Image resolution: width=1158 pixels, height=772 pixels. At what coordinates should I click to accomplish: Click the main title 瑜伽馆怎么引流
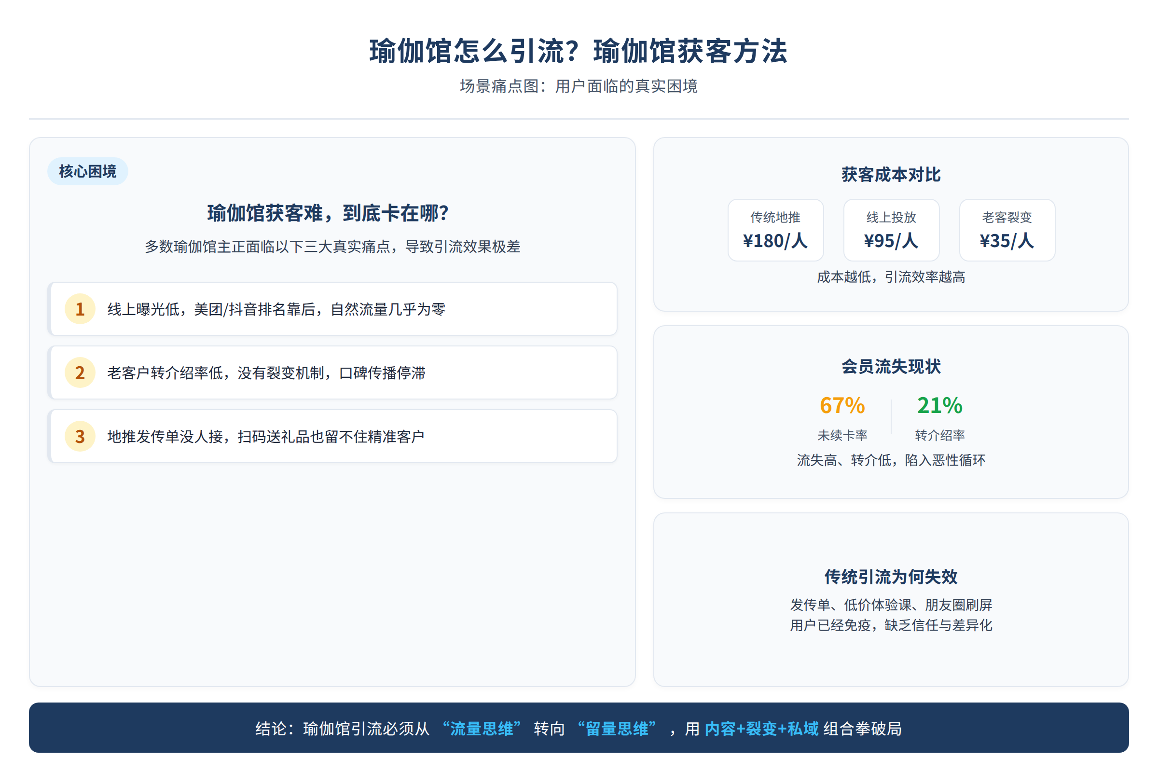pyautogui.click(x=579, y=51)
